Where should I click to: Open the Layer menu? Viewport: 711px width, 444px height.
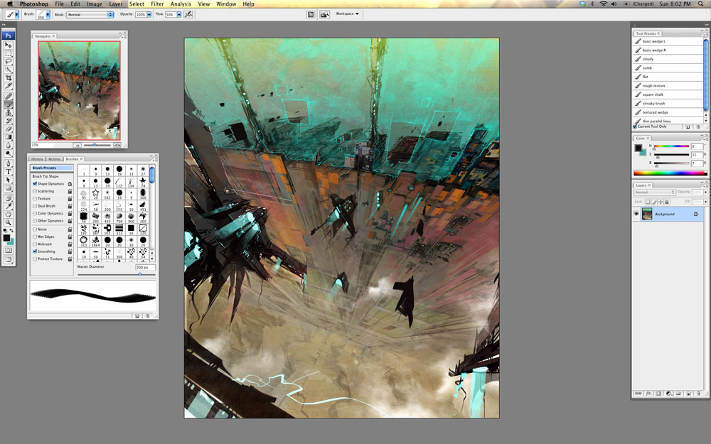(116, 4)
